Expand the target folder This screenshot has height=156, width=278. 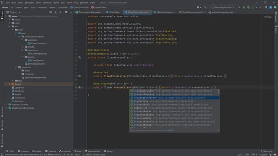(10, 84)
